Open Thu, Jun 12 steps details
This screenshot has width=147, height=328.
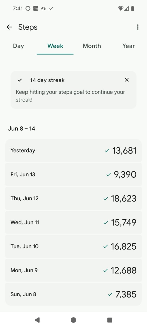[73, 198]
